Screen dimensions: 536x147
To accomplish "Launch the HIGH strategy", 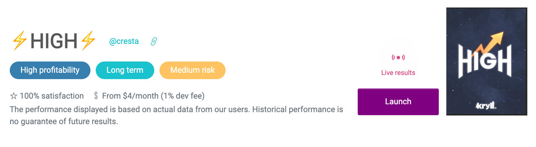I will [x=398, y=102].
